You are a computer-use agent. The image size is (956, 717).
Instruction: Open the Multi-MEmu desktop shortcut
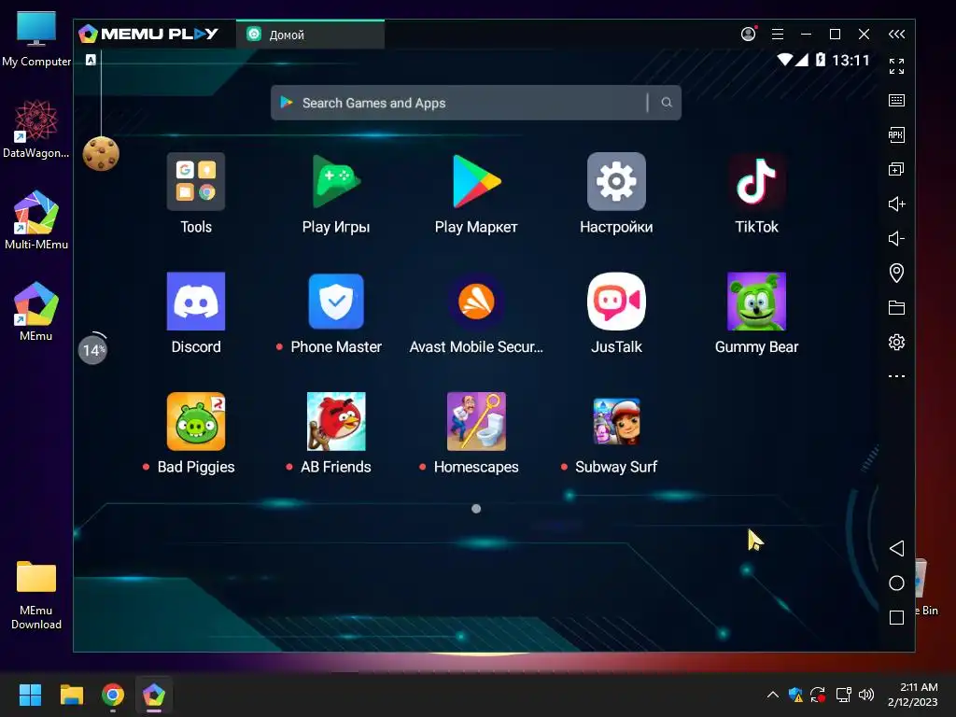pyautogui.click(x=36, y=220)
